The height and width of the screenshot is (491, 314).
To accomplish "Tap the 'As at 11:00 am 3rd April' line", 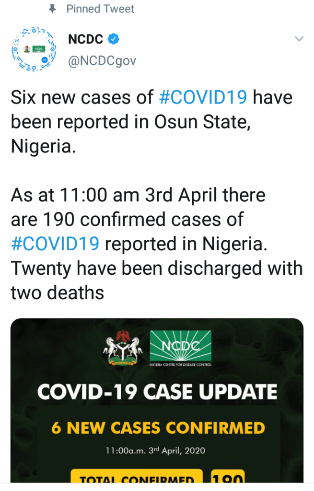I will (x=138, y=195).
